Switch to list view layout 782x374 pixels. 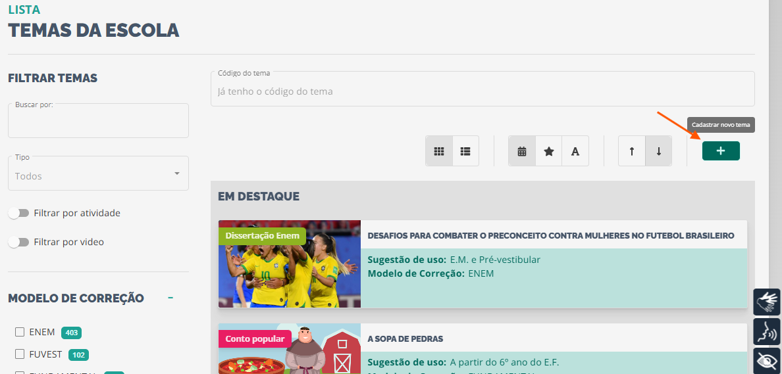(466, 151)
